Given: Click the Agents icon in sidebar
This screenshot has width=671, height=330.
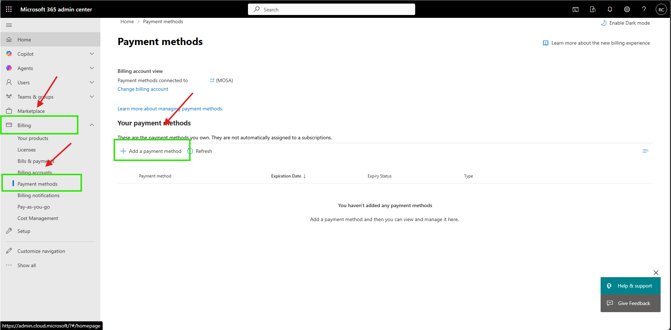Looking at the screenshot, I should click(9, 68).
